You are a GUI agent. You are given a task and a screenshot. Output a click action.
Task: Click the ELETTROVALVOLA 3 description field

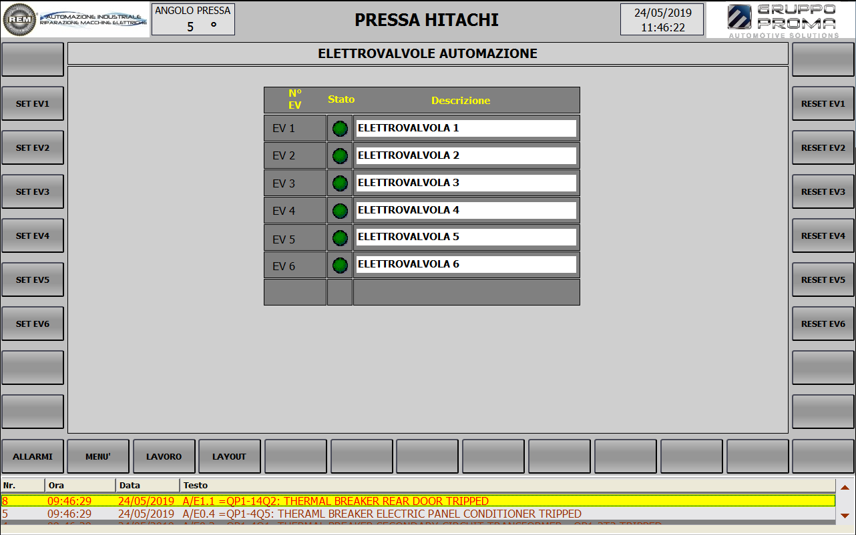point(466,183)
